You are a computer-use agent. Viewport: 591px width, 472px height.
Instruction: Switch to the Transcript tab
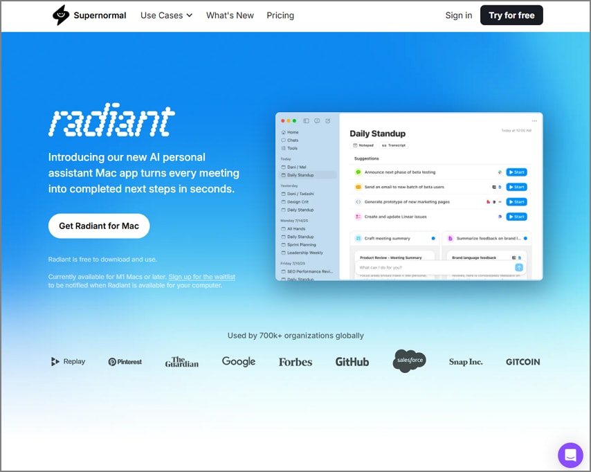click(x=394, y=145)
